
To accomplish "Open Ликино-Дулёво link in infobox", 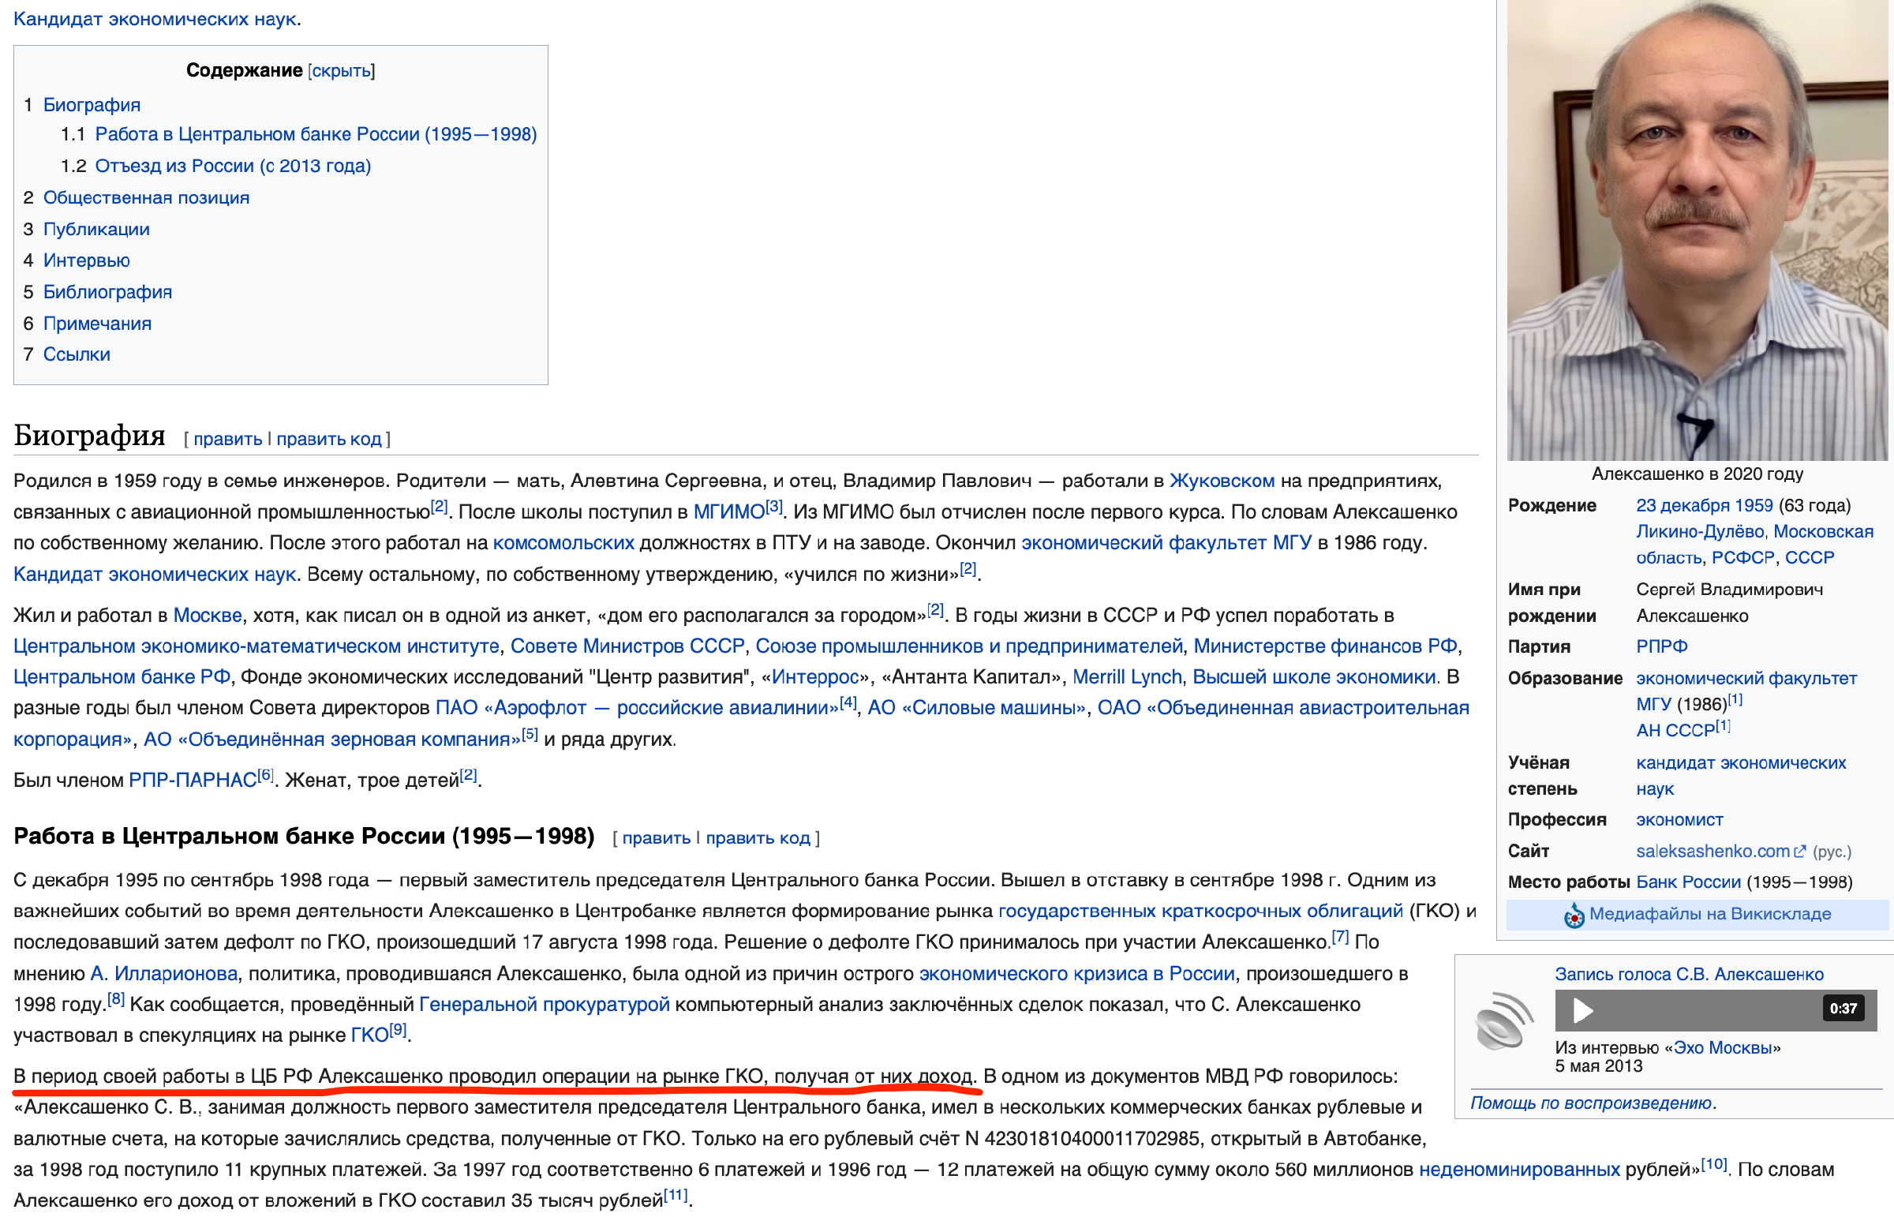I will point(1700,532).
